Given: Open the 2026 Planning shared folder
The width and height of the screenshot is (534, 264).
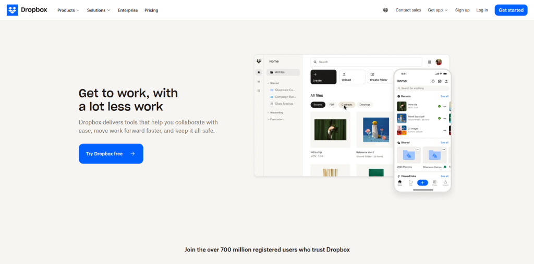Looking at the screenshot, I should tap(409, 155).
